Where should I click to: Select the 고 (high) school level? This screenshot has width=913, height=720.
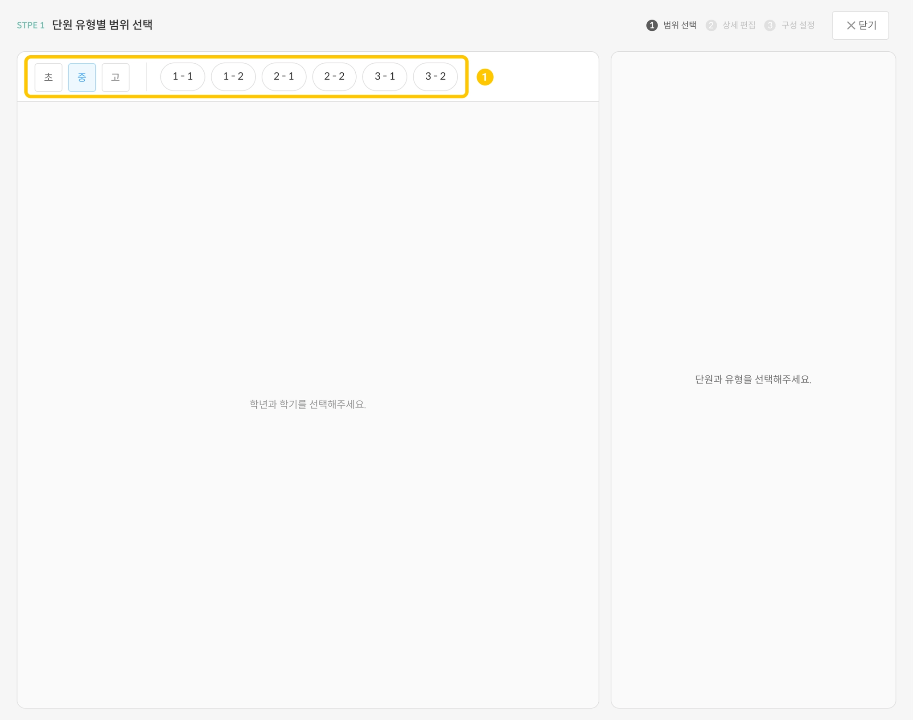click(x=115, y=77)
